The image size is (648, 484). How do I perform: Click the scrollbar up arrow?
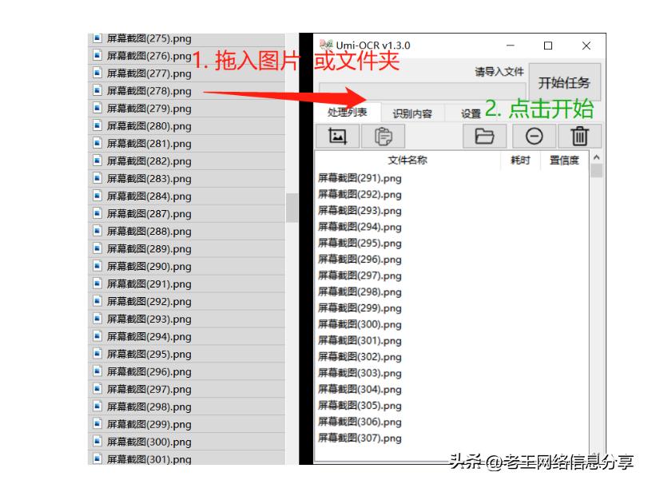[595, 157]
